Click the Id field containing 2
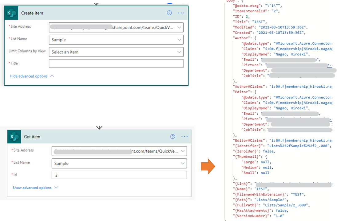Viewport: 337px width, 221px height. click(119, 175)
